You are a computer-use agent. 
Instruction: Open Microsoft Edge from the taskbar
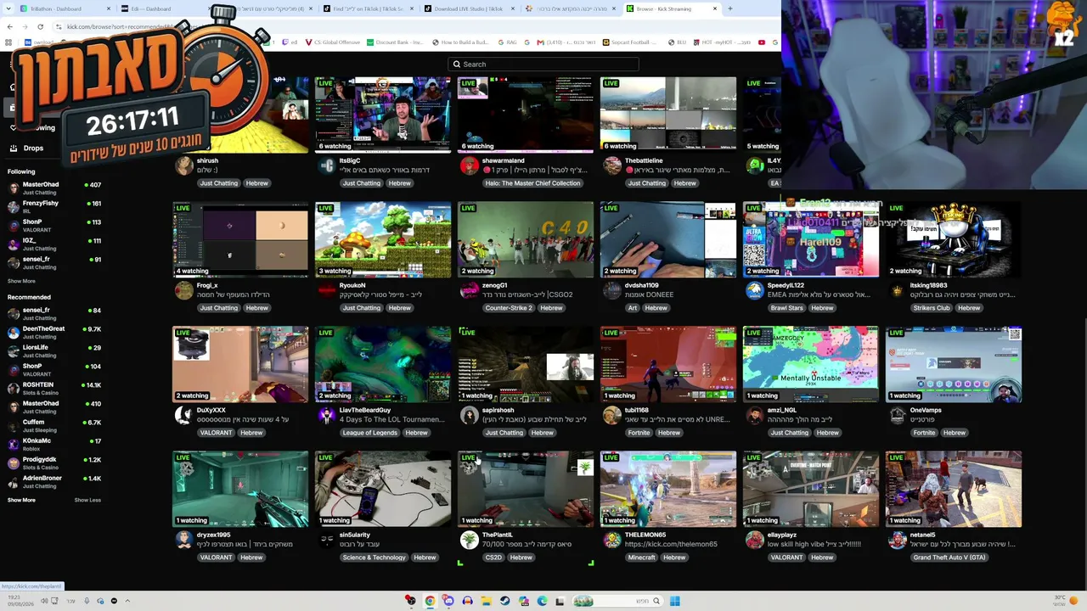[542, 601]
